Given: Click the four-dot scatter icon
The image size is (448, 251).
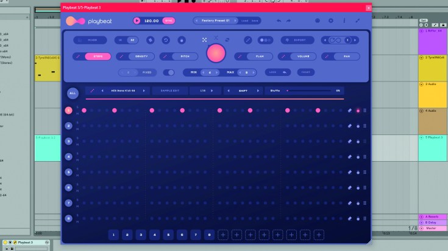Looking at the screenshot, I should point(204,40).
